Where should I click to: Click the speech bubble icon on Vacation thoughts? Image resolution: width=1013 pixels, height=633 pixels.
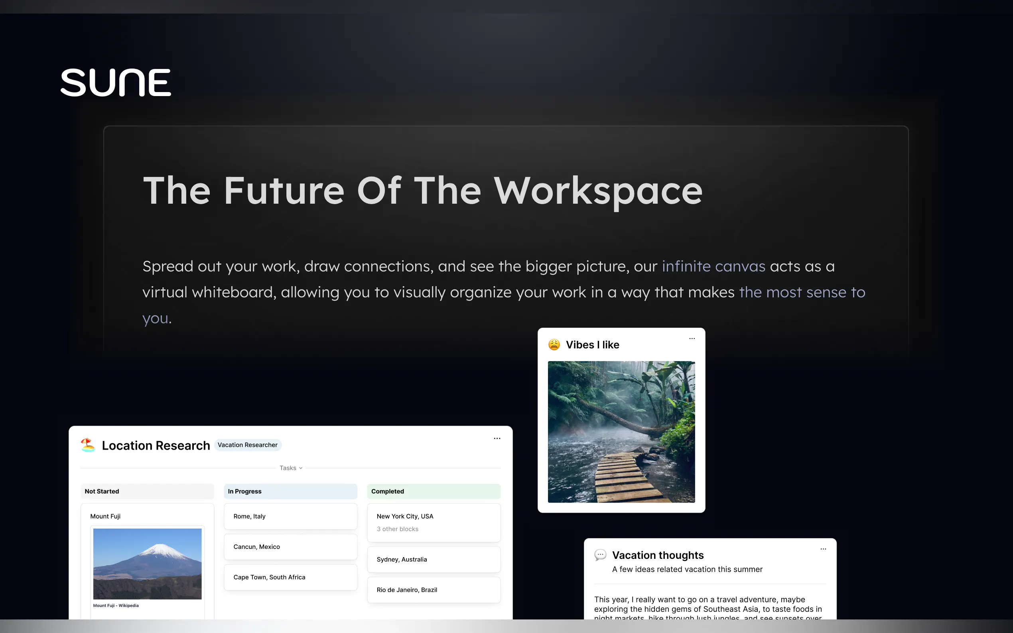(x=600, y=555)
